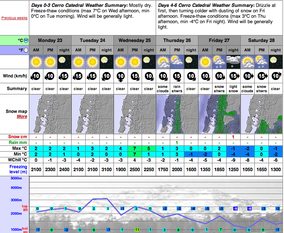Viewport: 284px width, 233px height.
Task: Click Tuesday PM sunny weather icon
Action: pyautogui.click(x=92, y=62)
